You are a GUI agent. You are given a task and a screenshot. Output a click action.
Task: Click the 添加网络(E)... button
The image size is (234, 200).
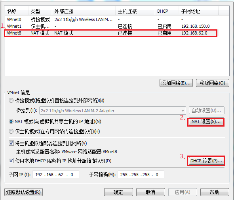(176, 83)
